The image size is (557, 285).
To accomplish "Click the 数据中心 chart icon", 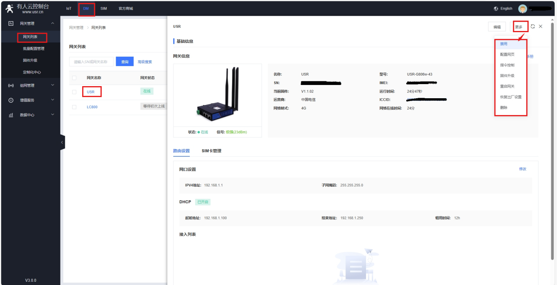I will tap(11, 115).
